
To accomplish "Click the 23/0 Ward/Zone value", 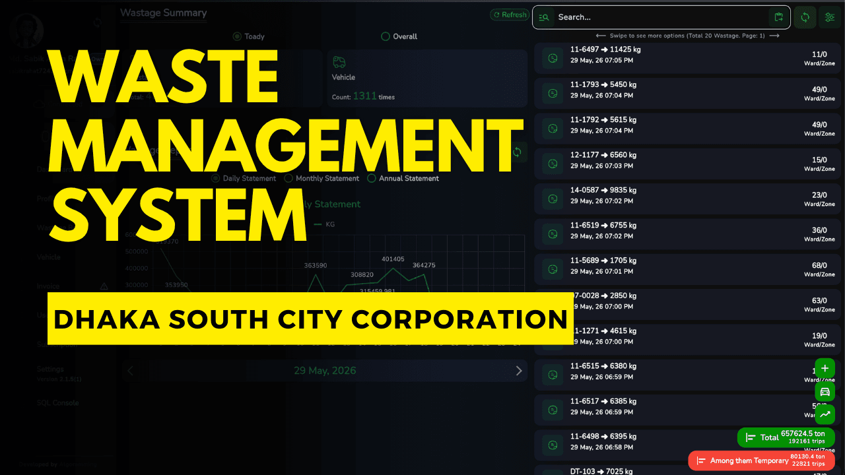I will pyautogui.click(x=819, y=195).
